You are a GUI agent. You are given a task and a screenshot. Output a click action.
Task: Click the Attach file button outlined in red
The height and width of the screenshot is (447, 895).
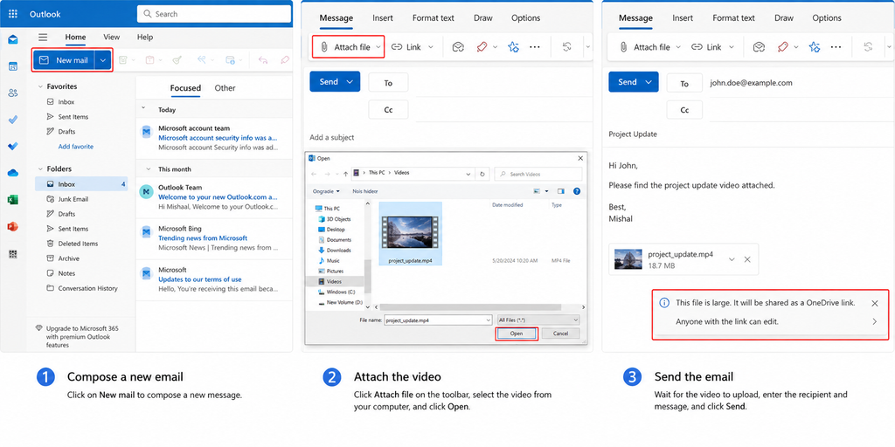pyautogui.click(x=348, y=47)
